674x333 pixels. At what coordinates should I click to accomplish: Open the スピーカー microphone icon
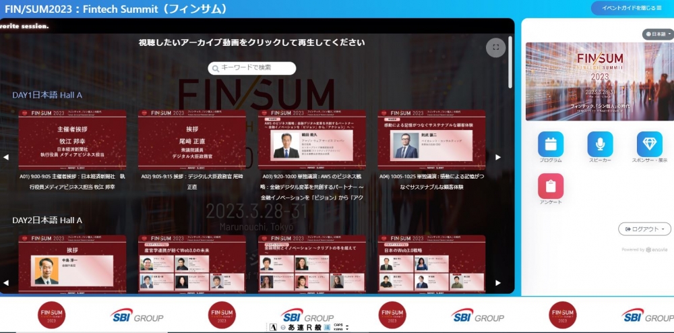click(600, 144)
